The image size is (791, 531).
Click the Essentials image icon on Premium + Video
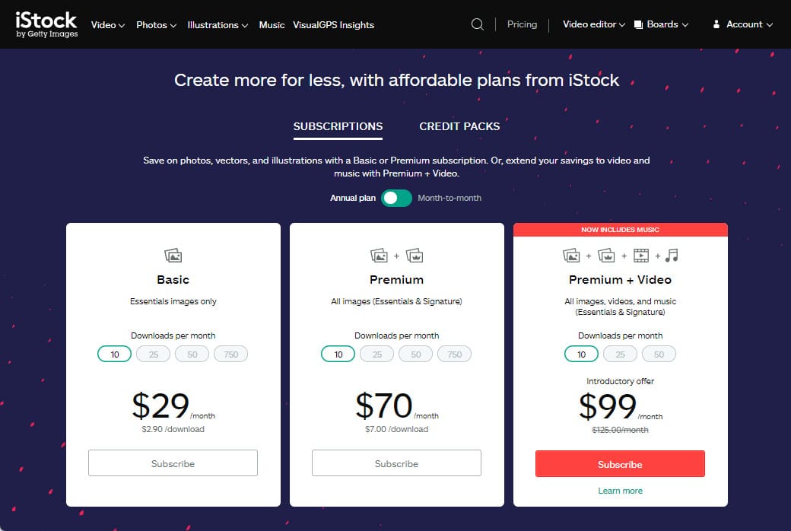click(x=573, y=256)
